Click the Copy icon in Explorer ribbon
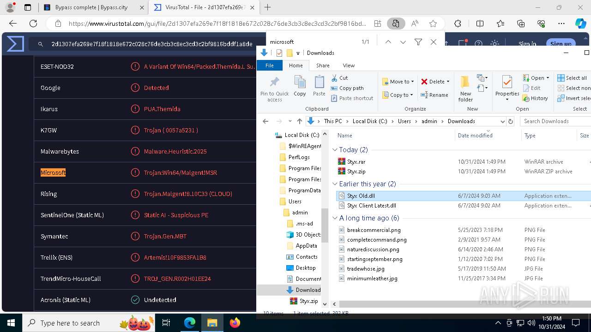This screenshot has height=332, width=591. [300, 86]
